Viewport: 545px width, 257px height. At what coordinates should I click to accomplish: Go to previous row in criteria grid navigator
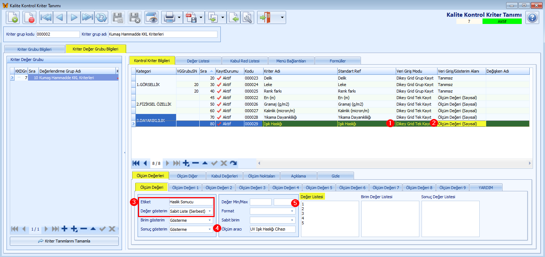145,163
